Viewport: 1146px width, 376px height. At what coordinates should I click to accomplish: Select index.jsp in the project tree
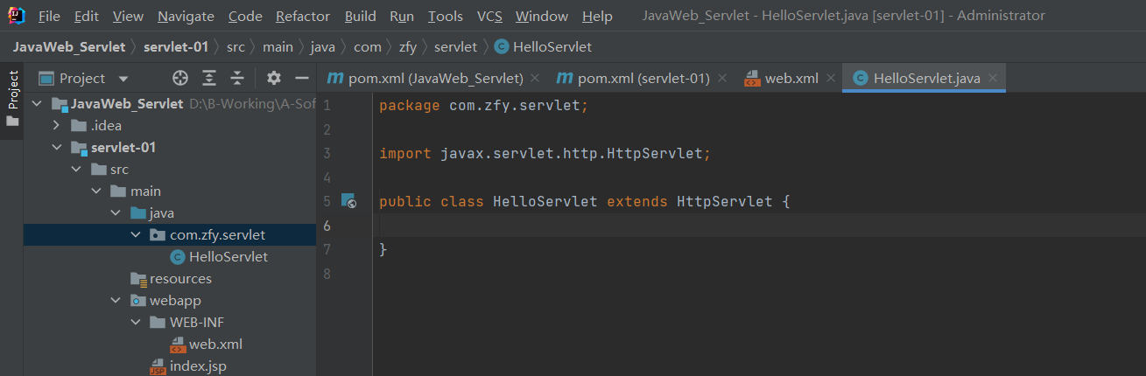coord(197,366)
